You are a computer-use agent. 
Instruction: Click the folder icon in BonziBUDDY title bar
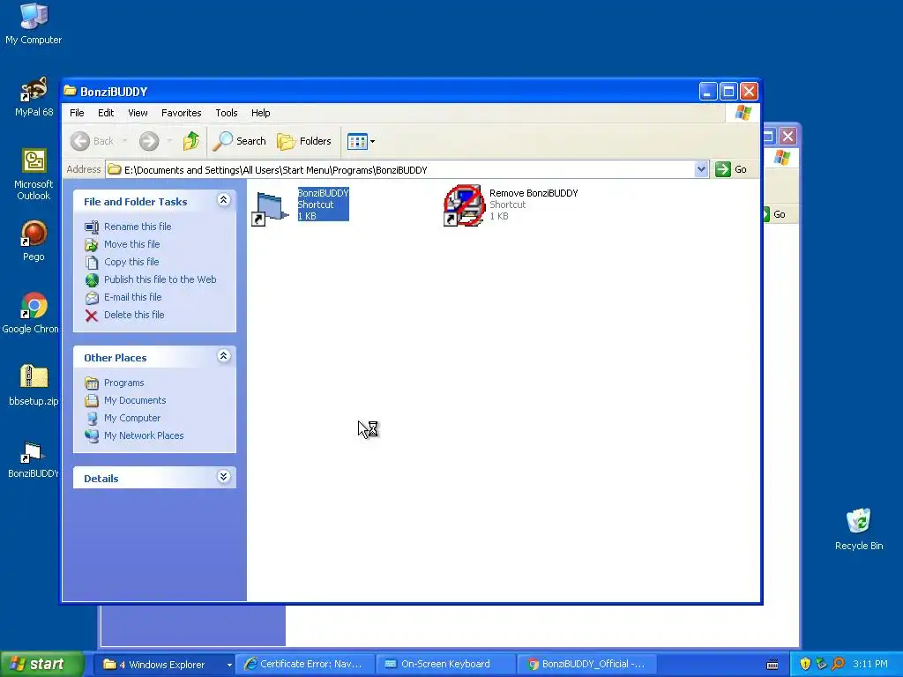point(71,91)
